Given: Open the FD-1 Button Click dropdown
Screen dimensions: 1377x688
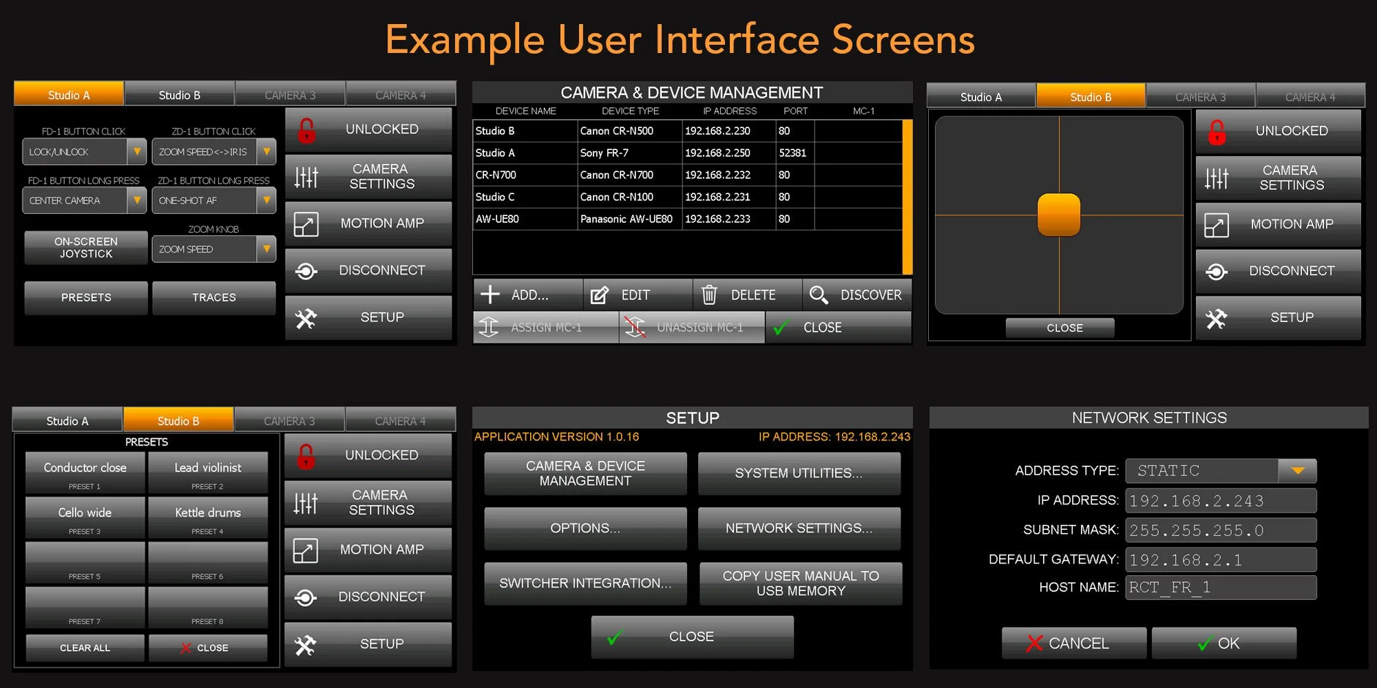Looking at the screenshot, I should coord(83,151).
